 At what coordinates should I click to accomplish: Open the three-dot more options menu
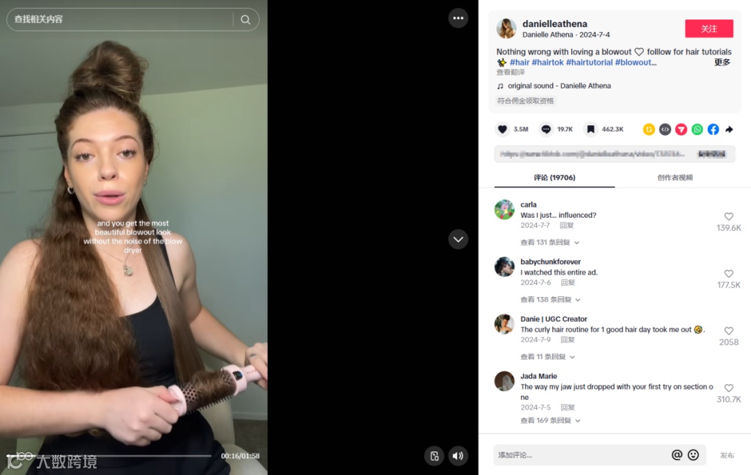click(x=458, y=18)
